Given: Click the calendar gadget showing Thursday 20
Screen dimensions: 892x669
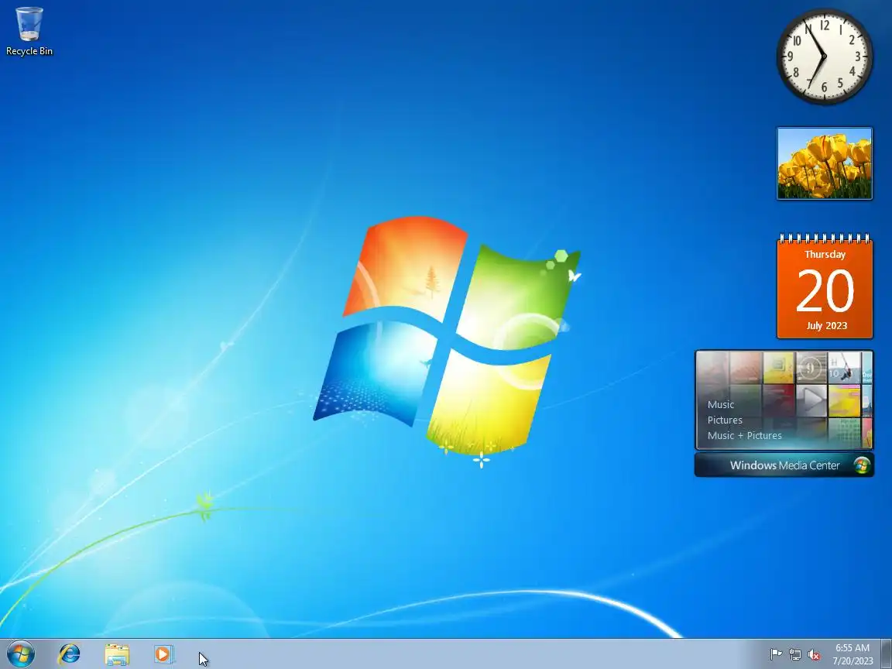Looking at the screenshot, I should click(x=825, y=286).
